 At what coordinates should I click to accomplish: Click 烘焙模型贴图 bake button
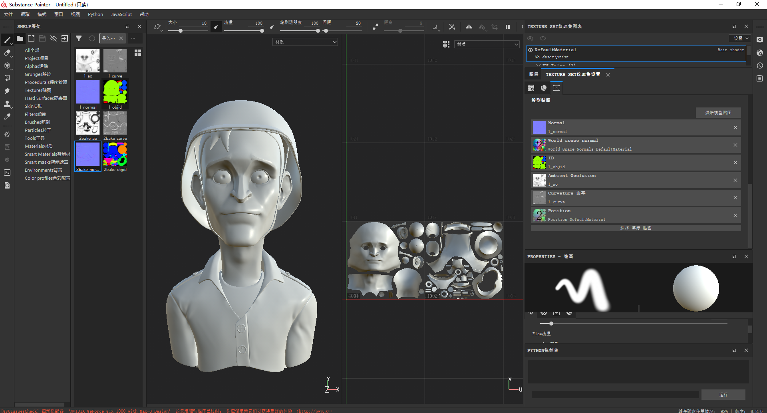(x=718, y=113)
